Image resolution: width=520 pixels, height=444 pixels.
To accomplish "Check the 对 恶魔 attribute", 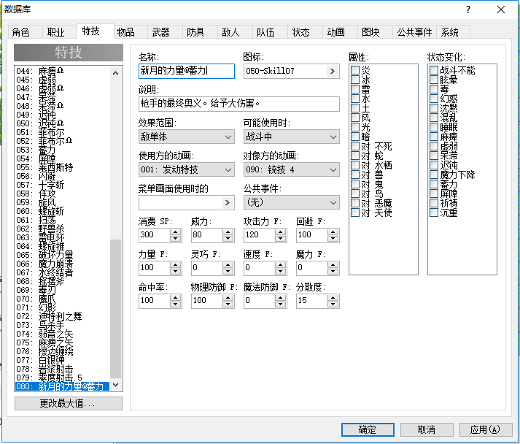I will 355,203.
